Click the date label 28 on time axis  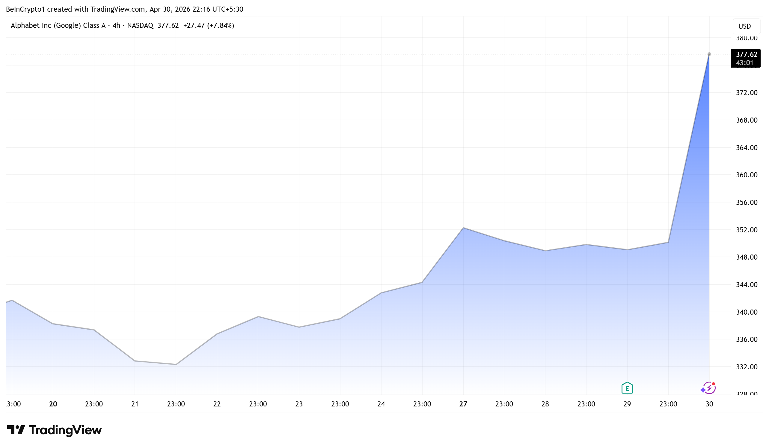545,404
